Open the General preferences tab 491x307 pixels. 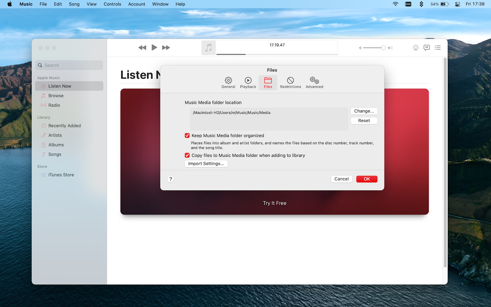(x=228, y=83)
